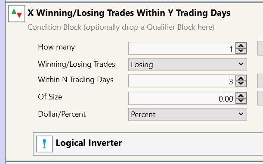Click the Logical Inverter exclamation icon

click(44, 144)
